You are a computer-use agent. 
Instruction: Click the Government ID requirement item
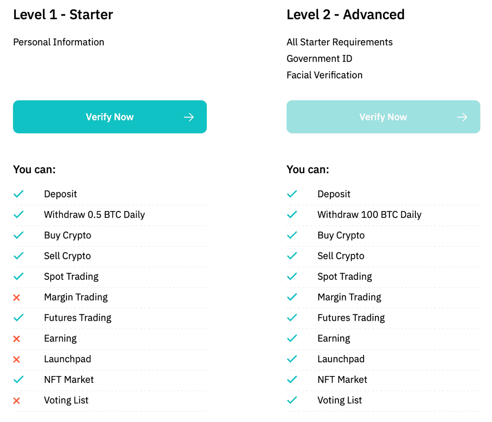click(319, 58)
